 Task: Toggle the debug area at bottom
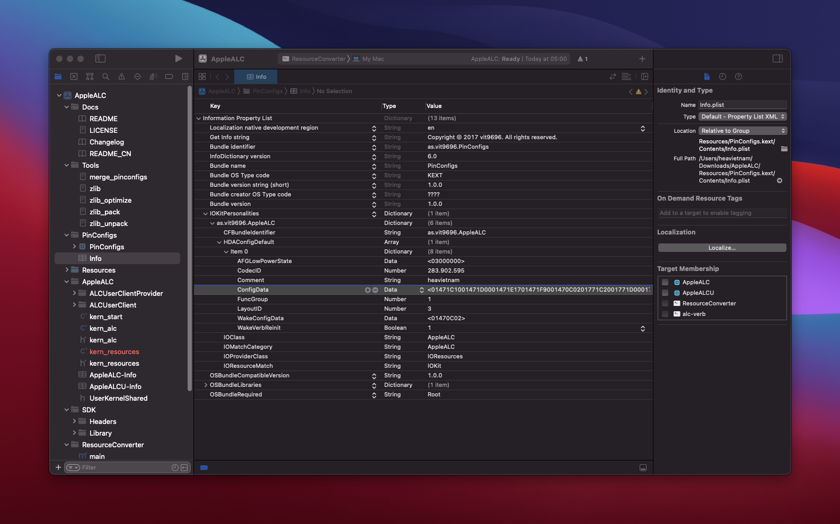click(643, 467)
